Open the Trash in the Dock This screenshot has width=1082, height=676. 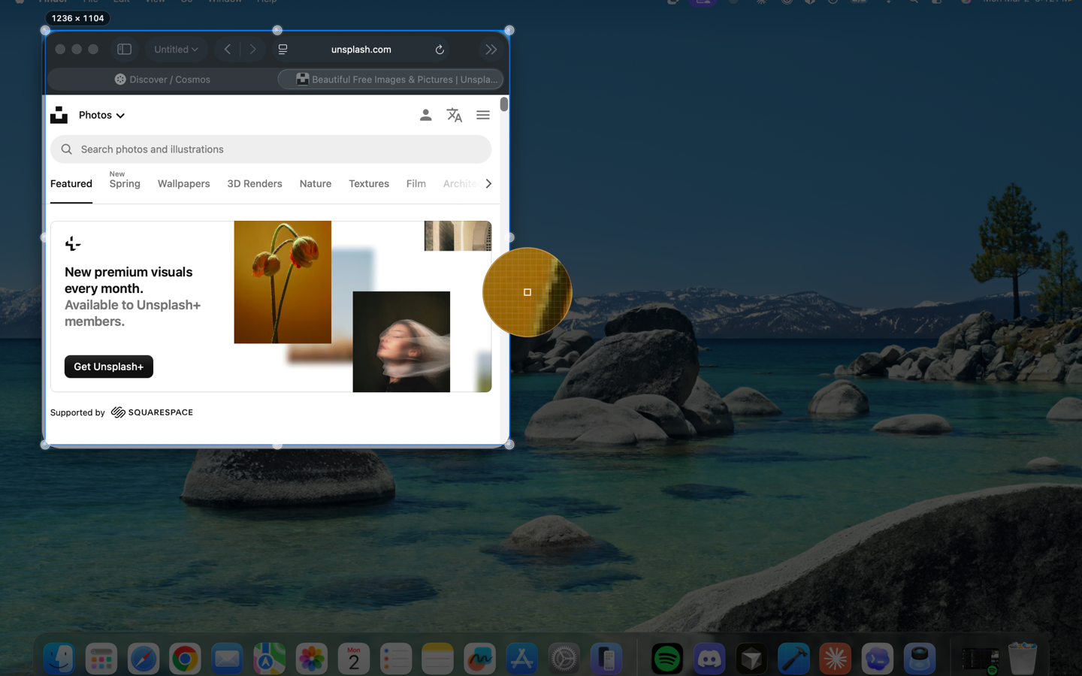click(1023, 659)
